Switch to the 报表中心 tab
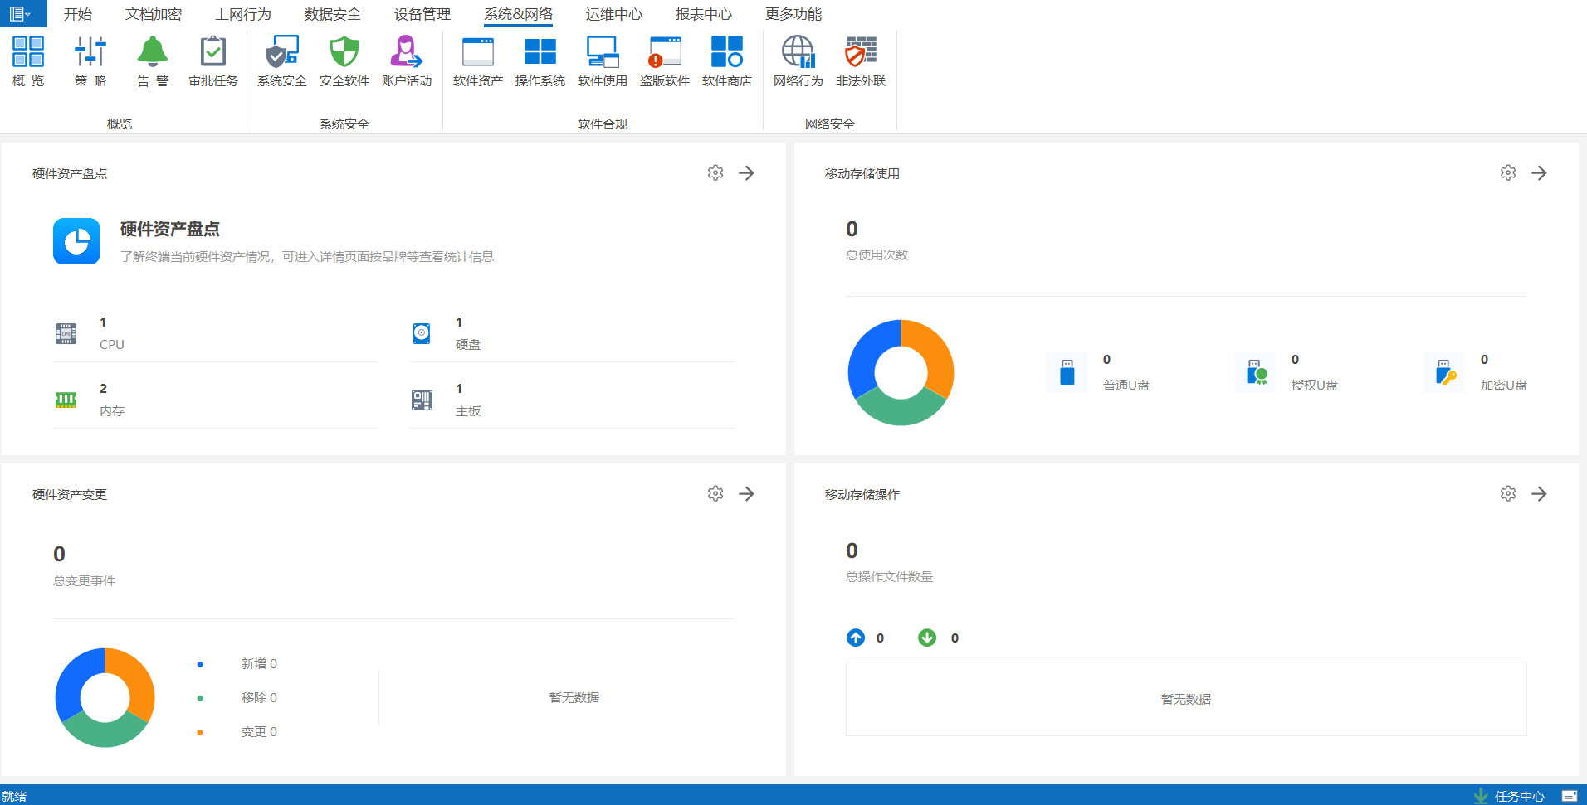The image size is (1587, 805). click(x=703, y=14)
